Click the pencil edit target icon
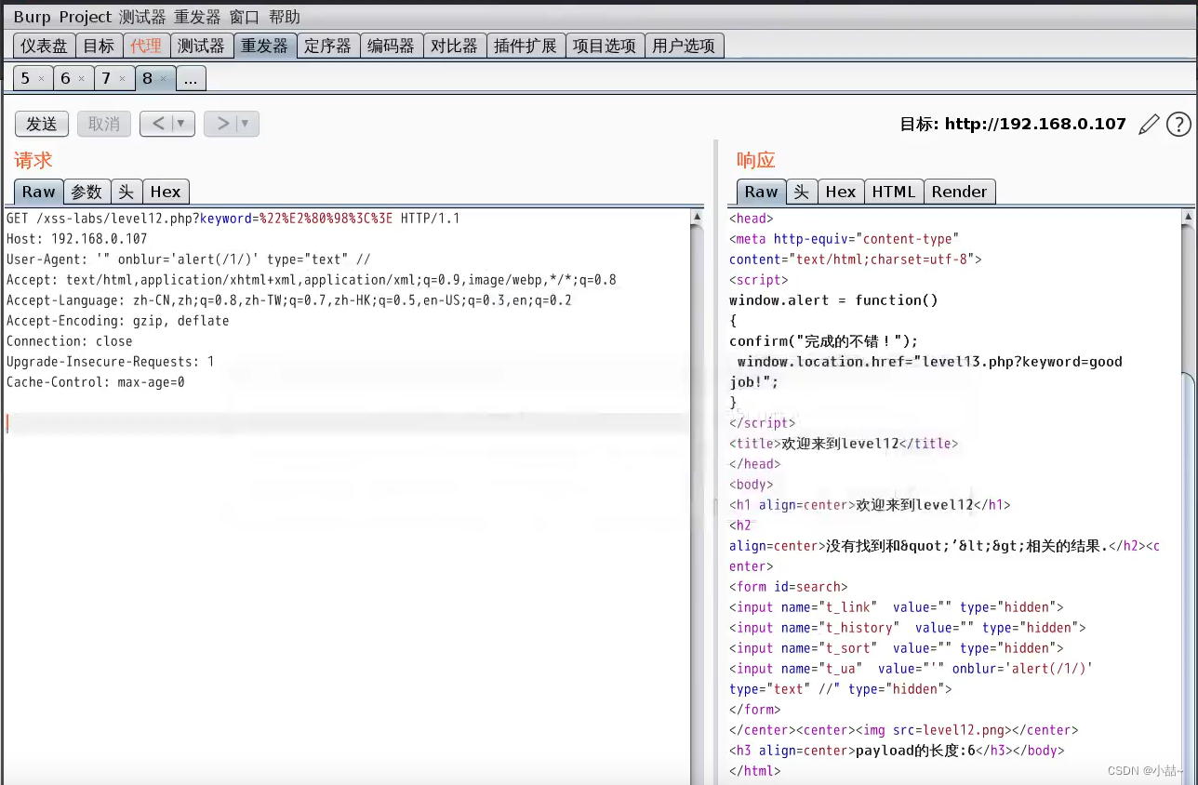Screen dimensions: 1198x785 1150,124
